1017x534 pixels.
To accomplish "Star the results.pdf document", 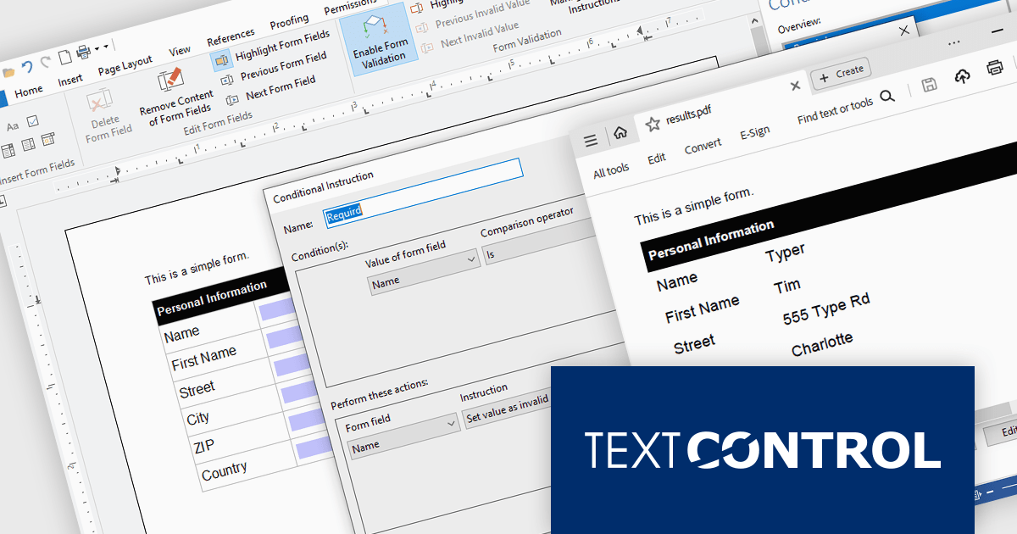I will point(652,124).
